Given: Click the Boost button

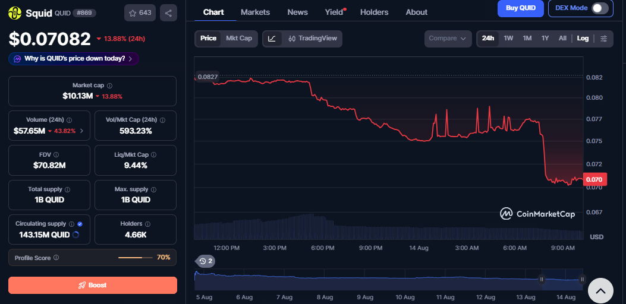Looking at the screenshot, I should pyautogui.click(x=93, y=285).
